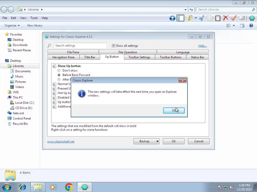Click OK in the settings dialog
Viewport: 257px width, 192px height.
[x=174, y=141]
